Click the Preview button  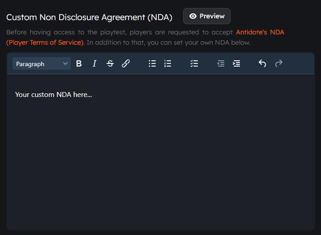(x=207, y=16)
